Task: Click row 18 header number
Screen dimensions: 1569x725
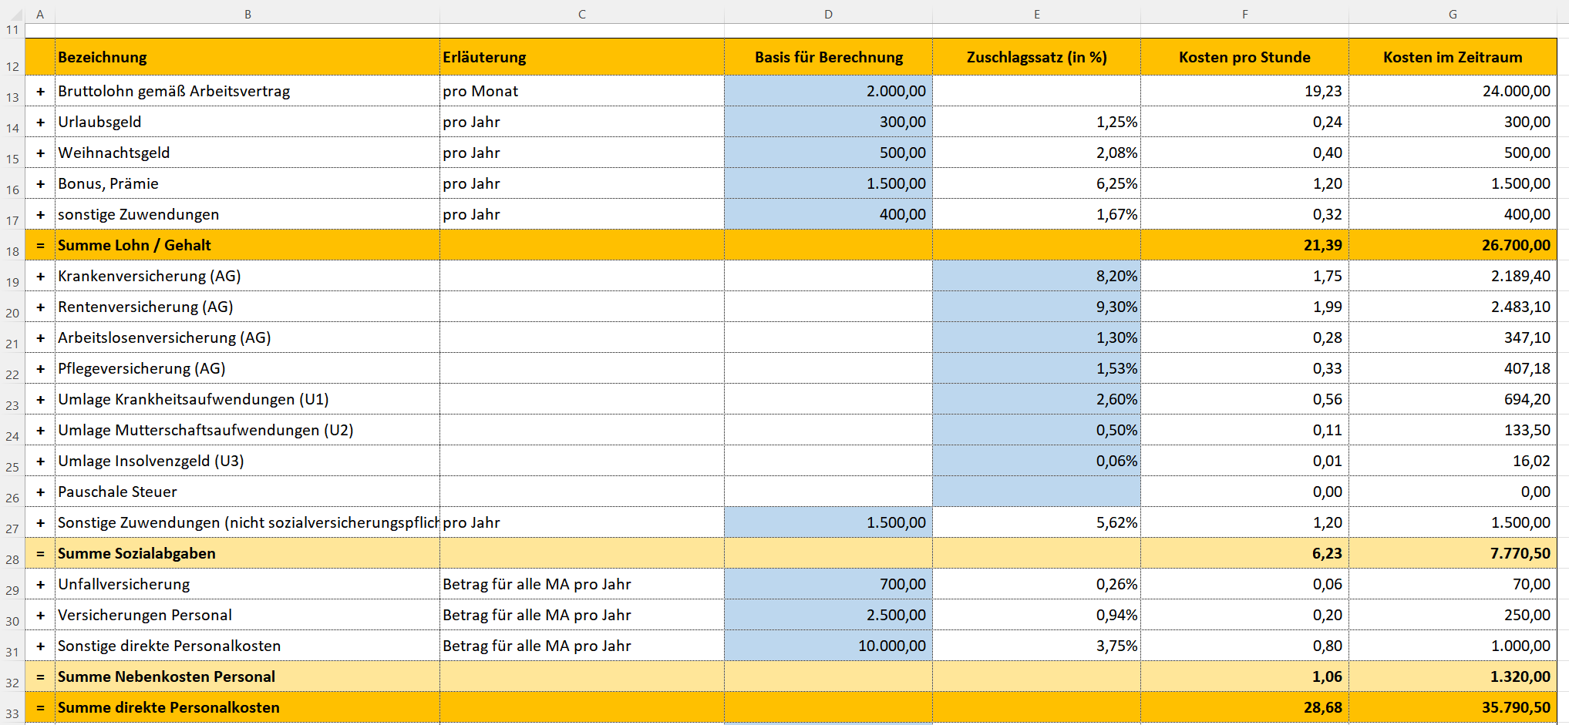Action: pyautogui.click(x=12, y=251)
